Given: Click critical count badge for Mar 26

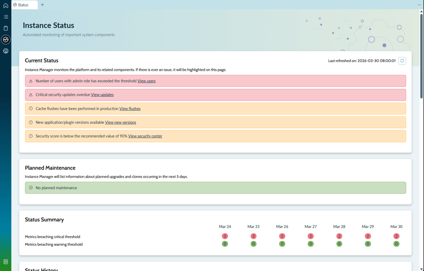Looking at the screenshot, I should (282, 236).
